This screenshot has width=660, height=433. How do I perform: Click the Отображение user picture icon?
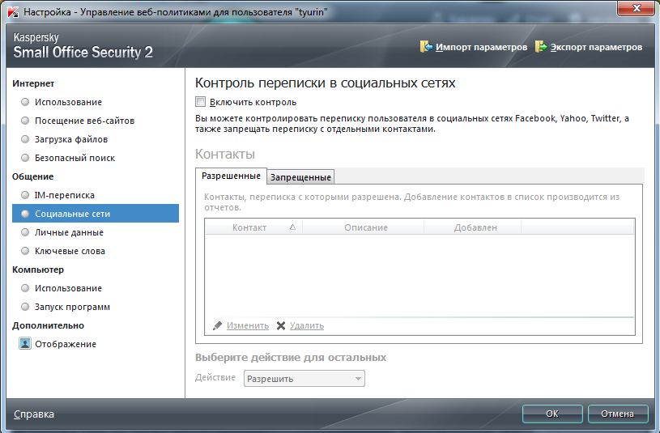point(25,344)
